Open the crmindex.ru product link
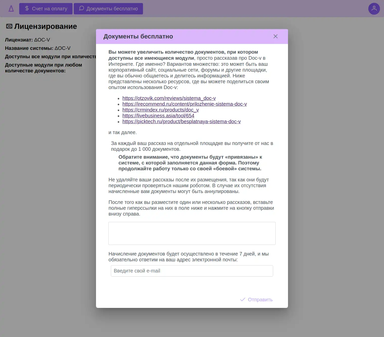 [161, 110]
